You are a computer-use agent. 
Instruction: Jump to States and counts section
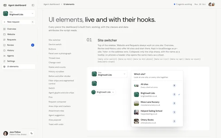(57, 67)
